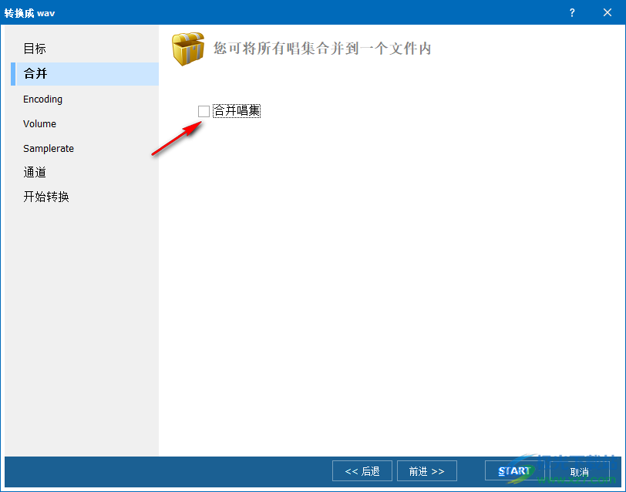626x492 pixels.
Task: Click the 合并唱集 label text
Action: coord(237,110)
